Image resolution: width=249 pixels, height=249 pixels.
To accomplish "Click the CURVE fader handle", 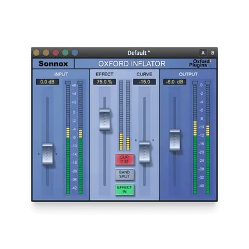I will 144,152.
